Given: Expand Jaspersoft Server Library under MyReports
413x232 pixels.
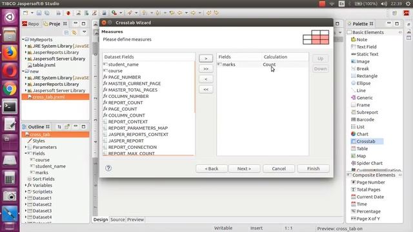Looking at the screenshot, I should 26,59.
